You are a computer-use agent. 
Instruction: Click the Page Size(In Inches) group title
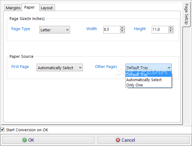click(x=27, y=19)
